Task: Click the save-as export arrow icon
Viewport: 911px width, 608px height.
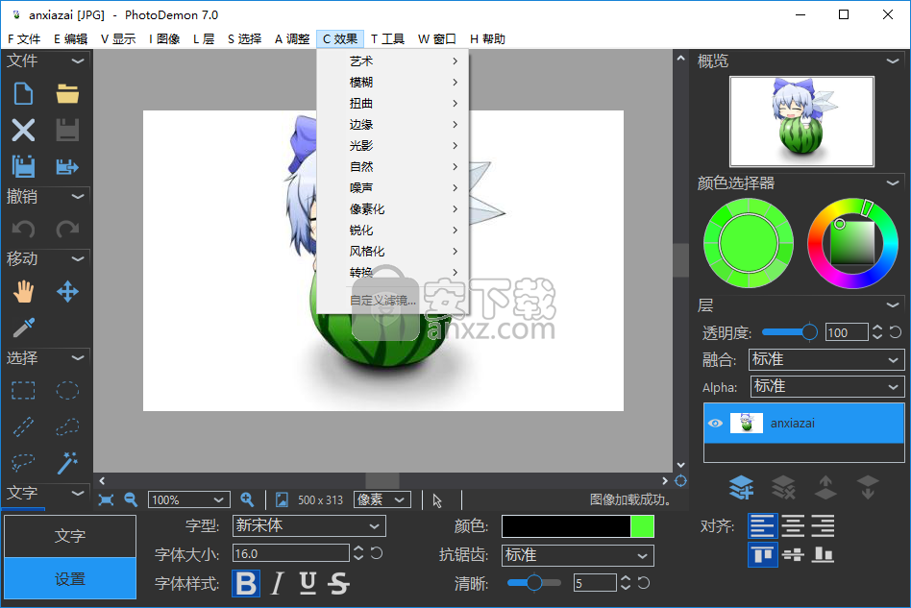Action: click(67, 167)
